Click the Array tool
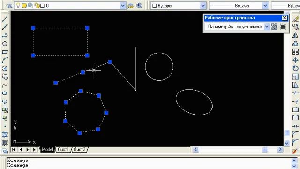The height and width of the screenshot is (169, 300). 295,52
